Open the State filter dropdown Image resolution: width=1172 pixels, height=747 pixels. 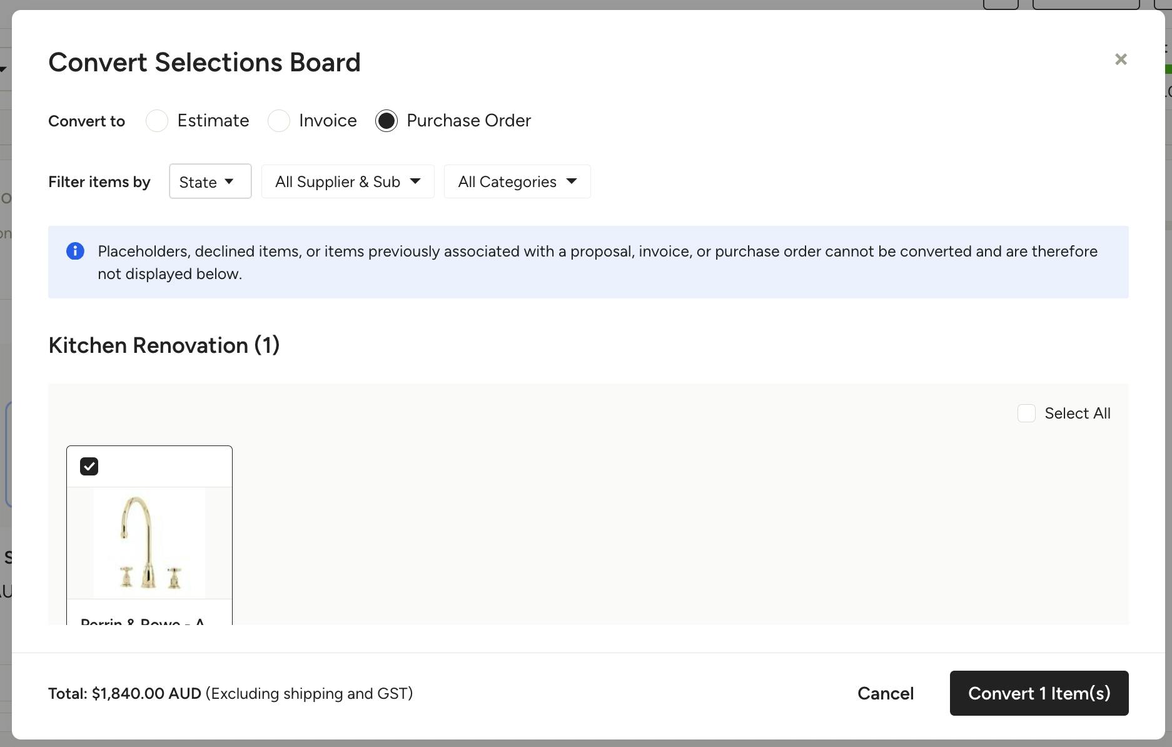[x=210, y=181]
